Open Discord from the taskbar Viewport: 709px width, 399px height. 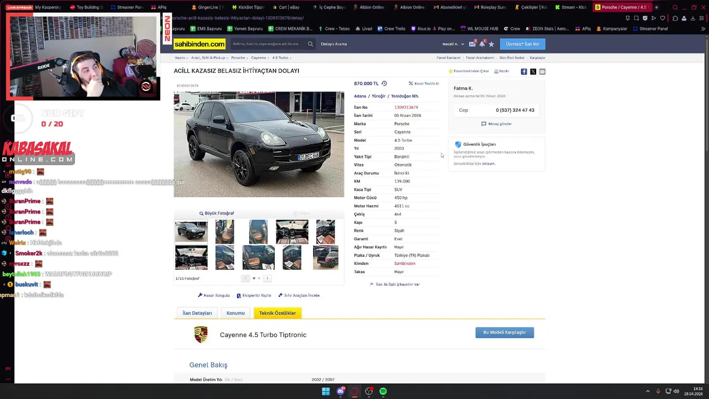(341, 391)
